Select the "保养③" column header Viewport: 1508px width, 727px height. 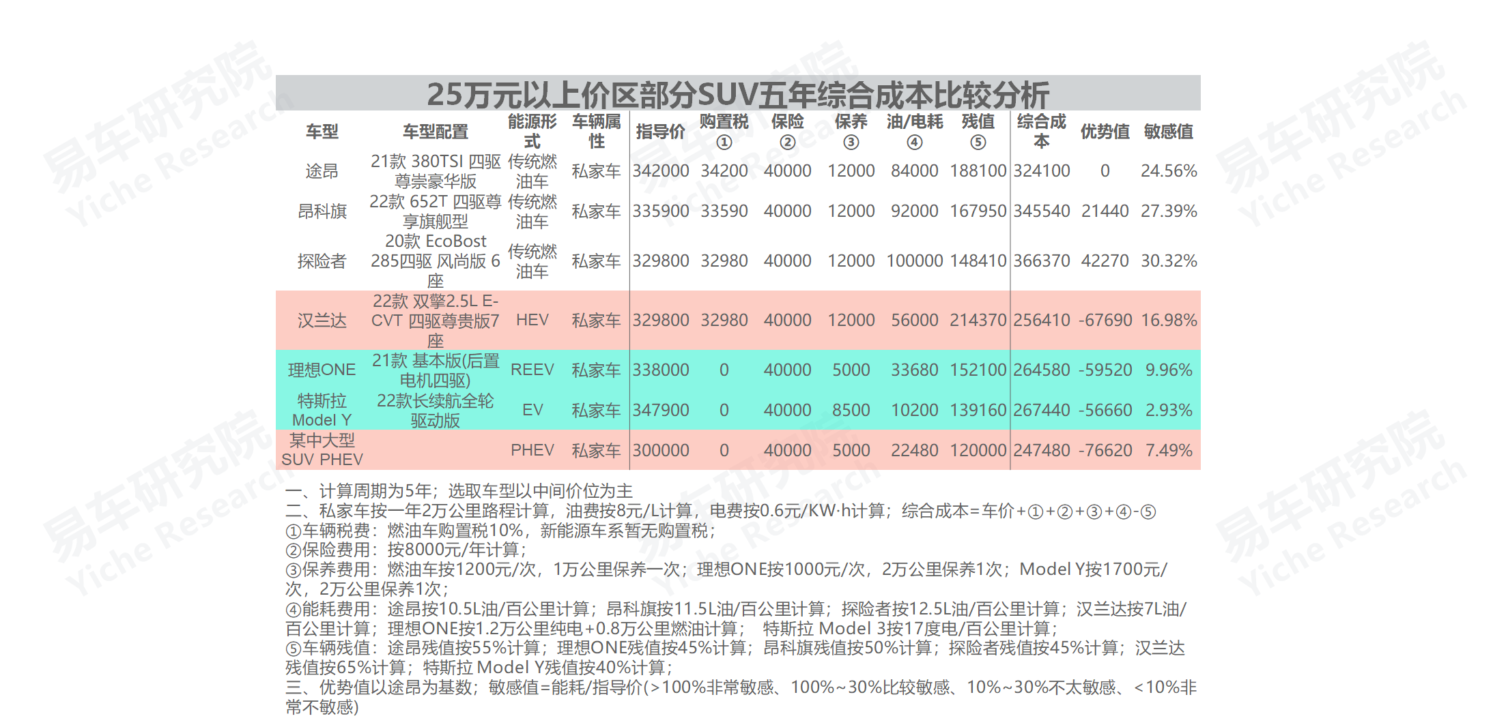851,132
